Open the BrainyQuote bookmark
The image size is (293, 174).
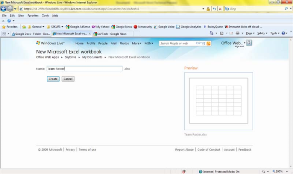tap(213, 27)
